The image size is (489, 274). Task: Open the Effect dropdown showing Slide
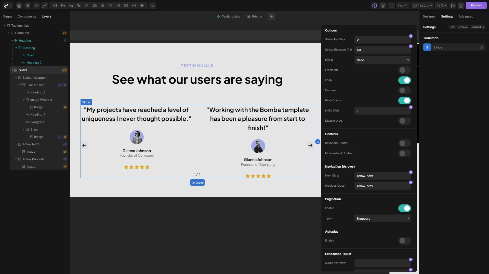pos(382,60)
